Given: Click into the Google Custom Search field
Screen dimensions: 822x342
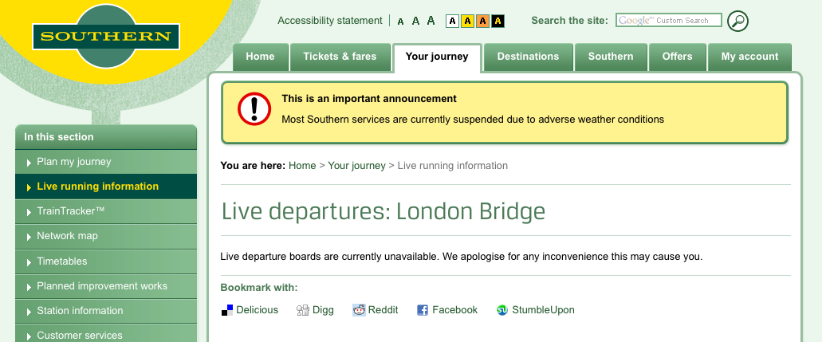Looking at the screenshot, I should (x=668, y=21).
